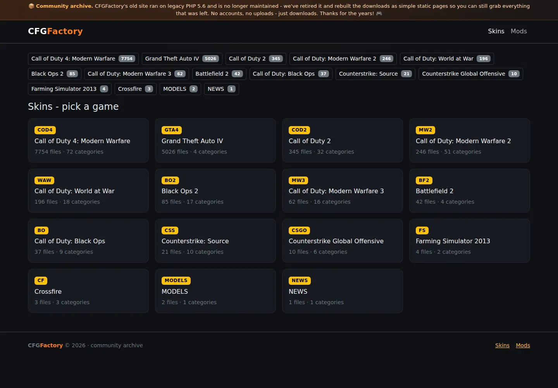Pick the Counterstrike: Source chip showing 21
This screenshot has width=558, height=388.
pos(375,74)
